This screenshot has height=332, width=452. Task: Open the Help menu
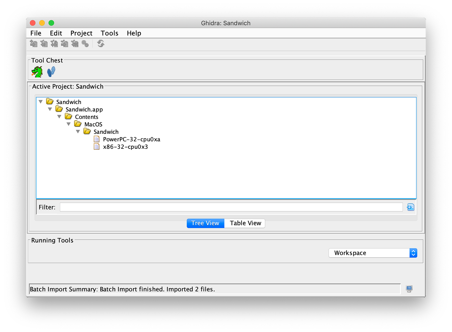(134, 33)
